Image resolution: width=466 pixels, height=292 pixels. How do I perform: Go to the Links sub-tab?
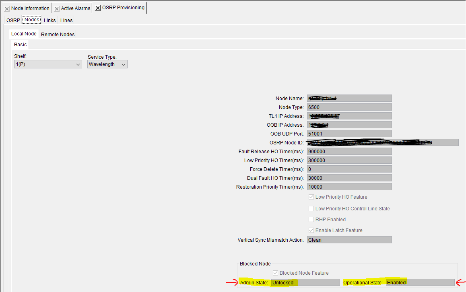point(49,20)
